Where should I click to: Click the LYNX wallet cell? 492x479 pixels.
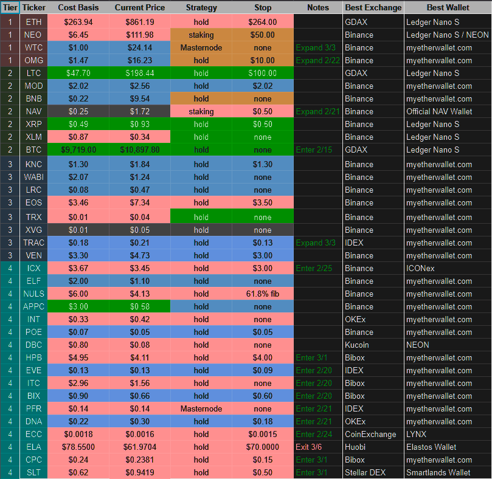(448, 434)
